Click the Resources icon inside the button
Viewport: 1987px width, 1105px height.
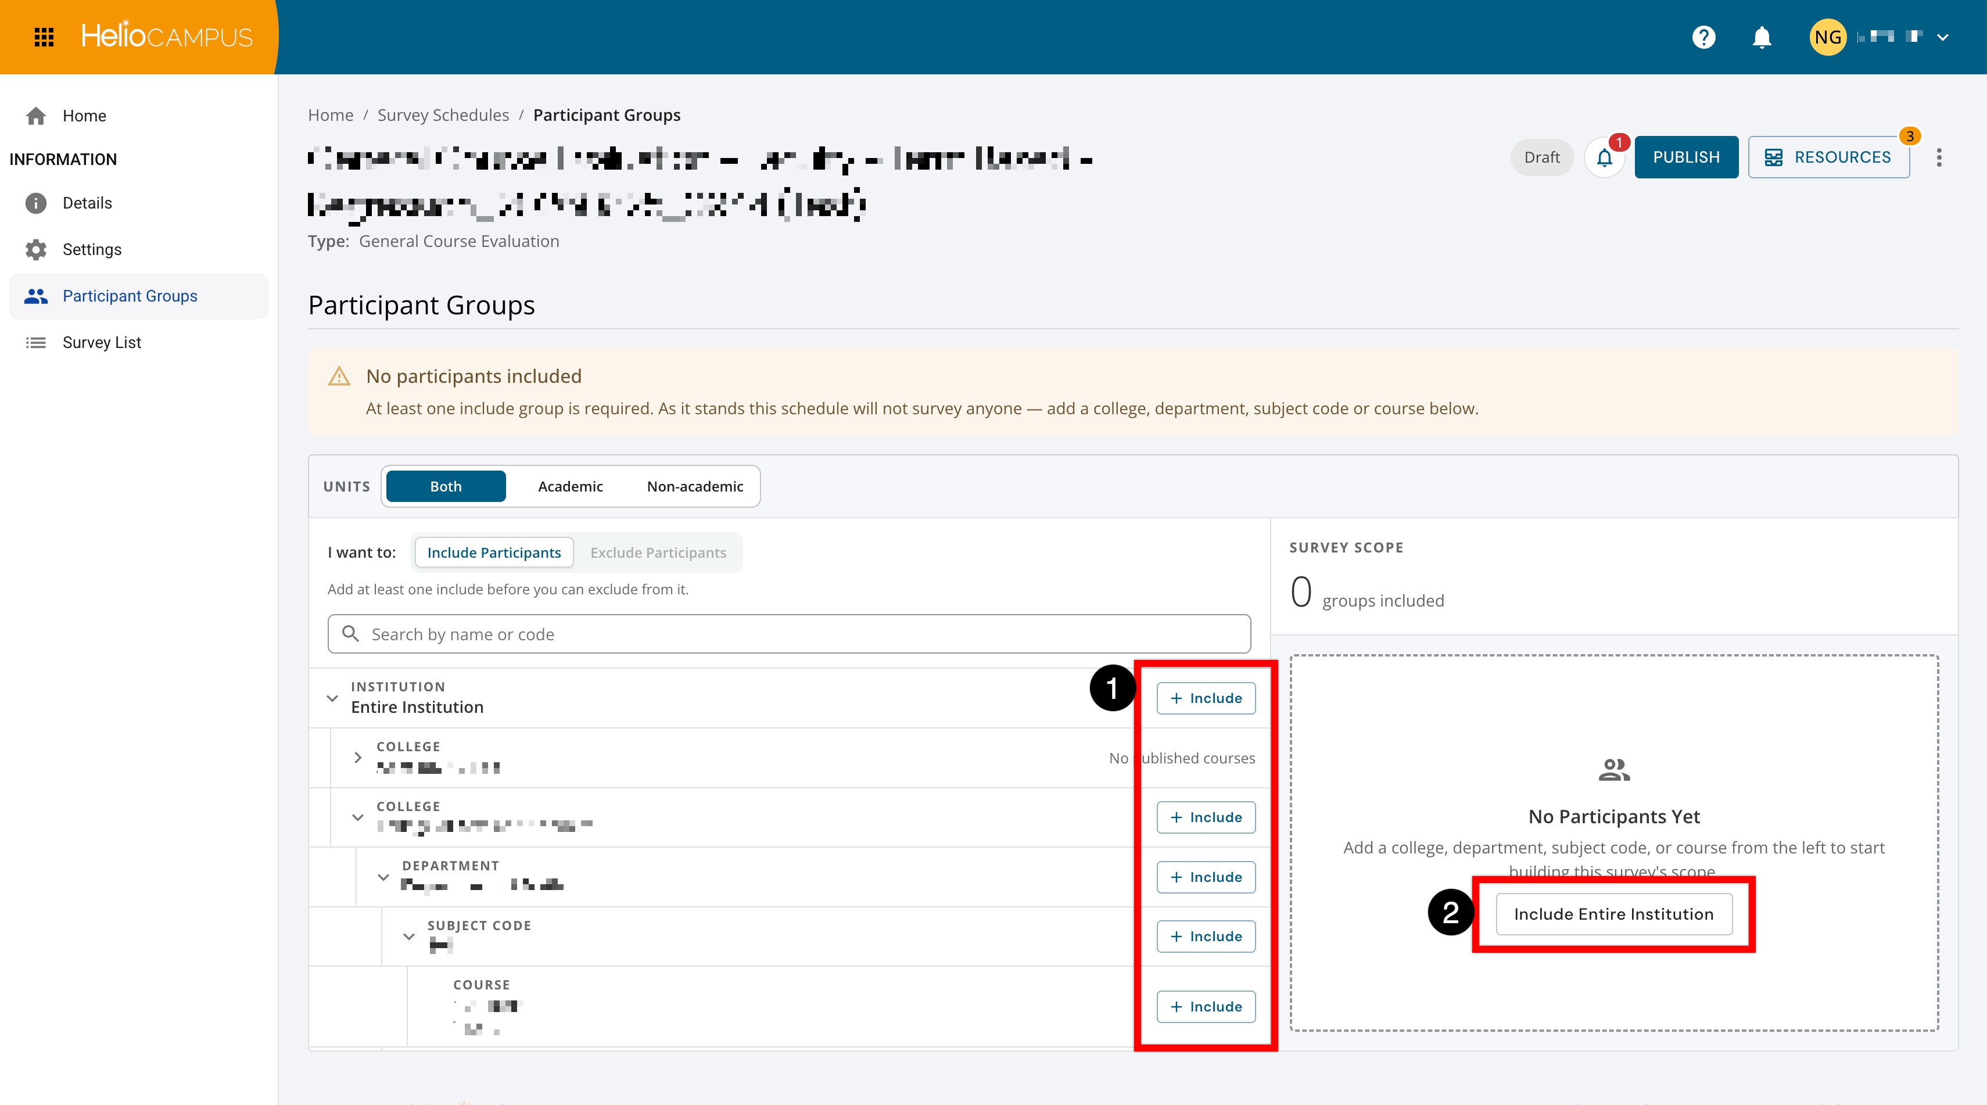click(1773, 157)
